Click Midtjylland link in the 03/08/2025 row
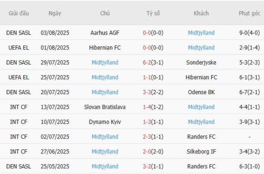Image resolution: width=264 pixels, height=174 pixels. coord(201,33)
